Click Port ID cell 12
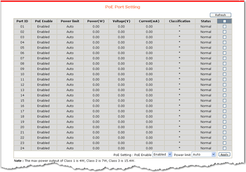This screenshot has width=246, height=172. click(x=22, y=85)
